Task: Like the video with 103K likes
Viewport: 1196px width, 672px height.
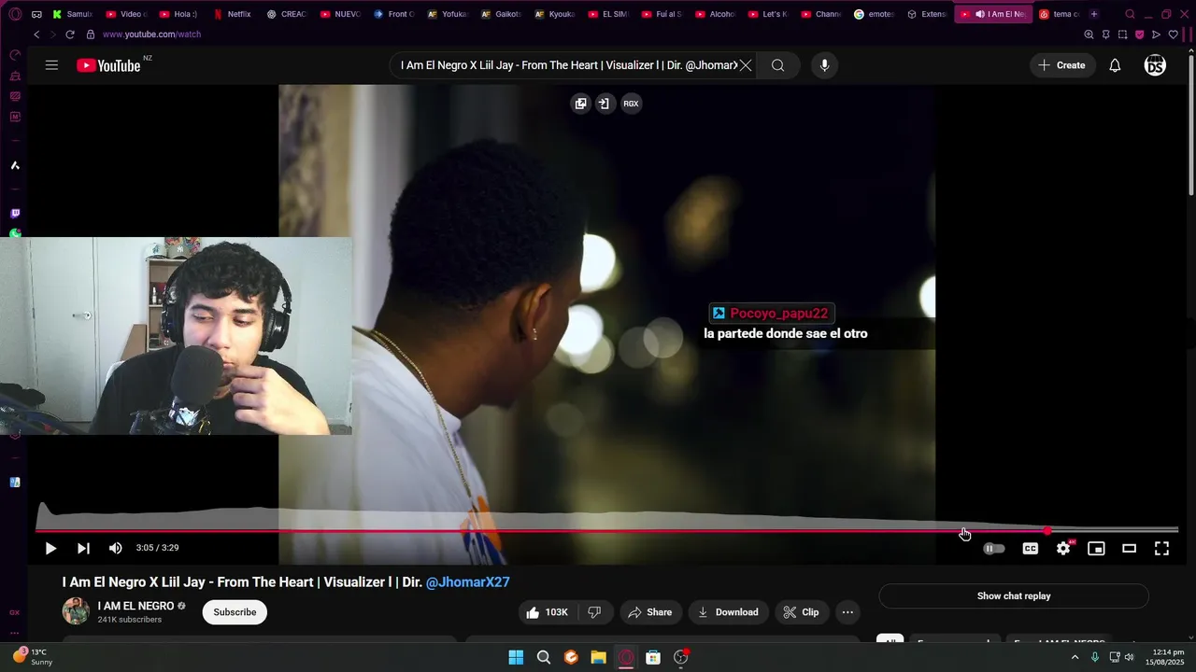Action: click(547, 612)
